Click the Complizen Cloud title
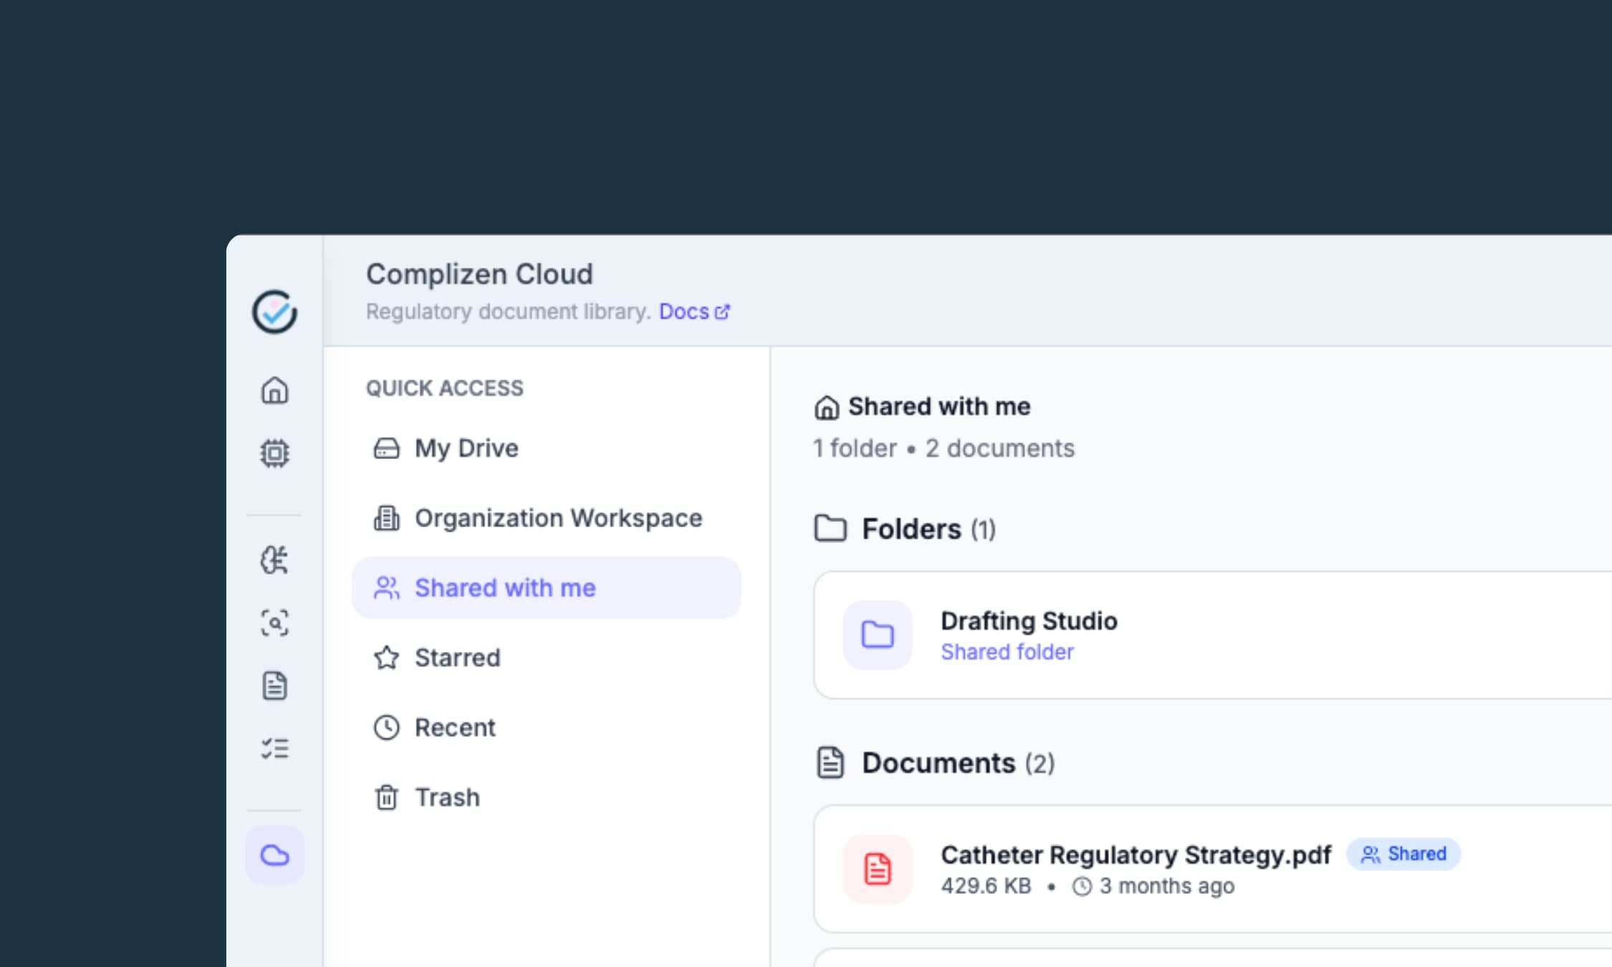 479,274
